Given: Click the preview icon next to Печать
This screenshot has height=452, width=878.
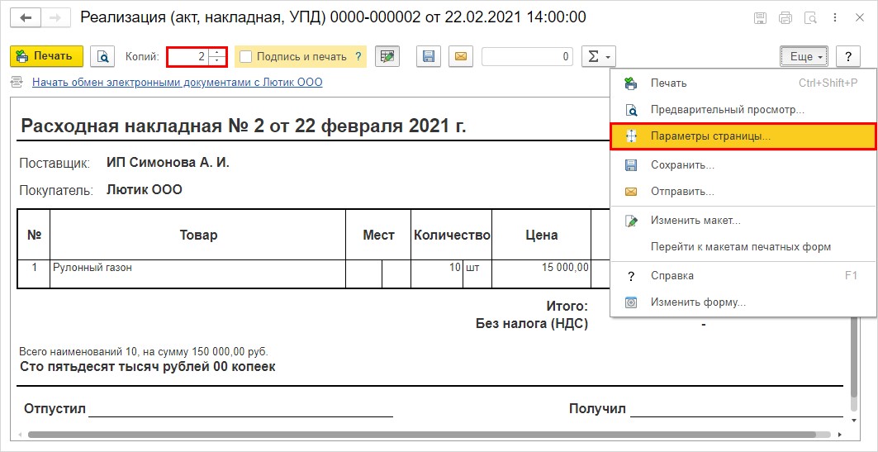Looking at the screenshot, I should click(102, 56).
